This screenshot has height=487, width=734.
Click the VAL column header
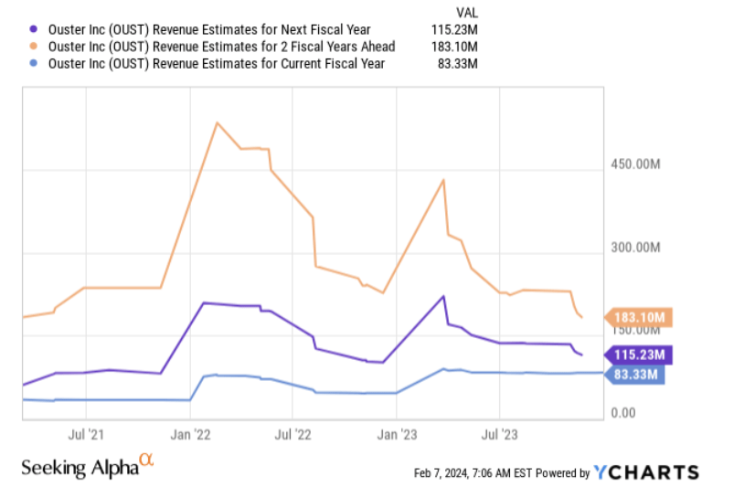[467, 13]
